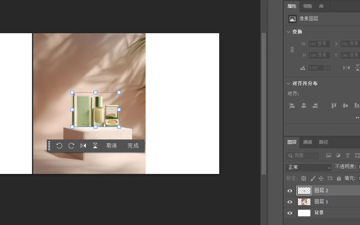The image size is (360, 225).
Task: Switch to the 通道 tab
Action: [x=308, y=142]
